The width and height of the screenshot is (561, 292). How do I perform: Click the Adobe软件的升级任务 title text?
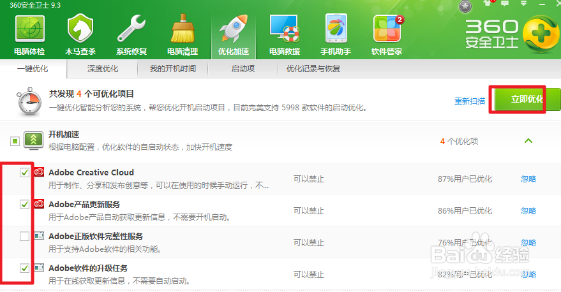coord(88,268)
